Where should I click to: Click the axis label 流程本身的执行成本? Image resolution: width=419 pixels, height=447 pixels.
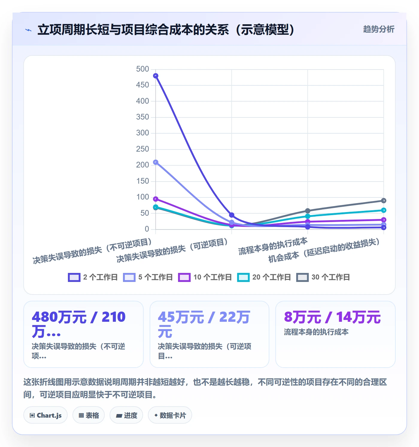273,246
